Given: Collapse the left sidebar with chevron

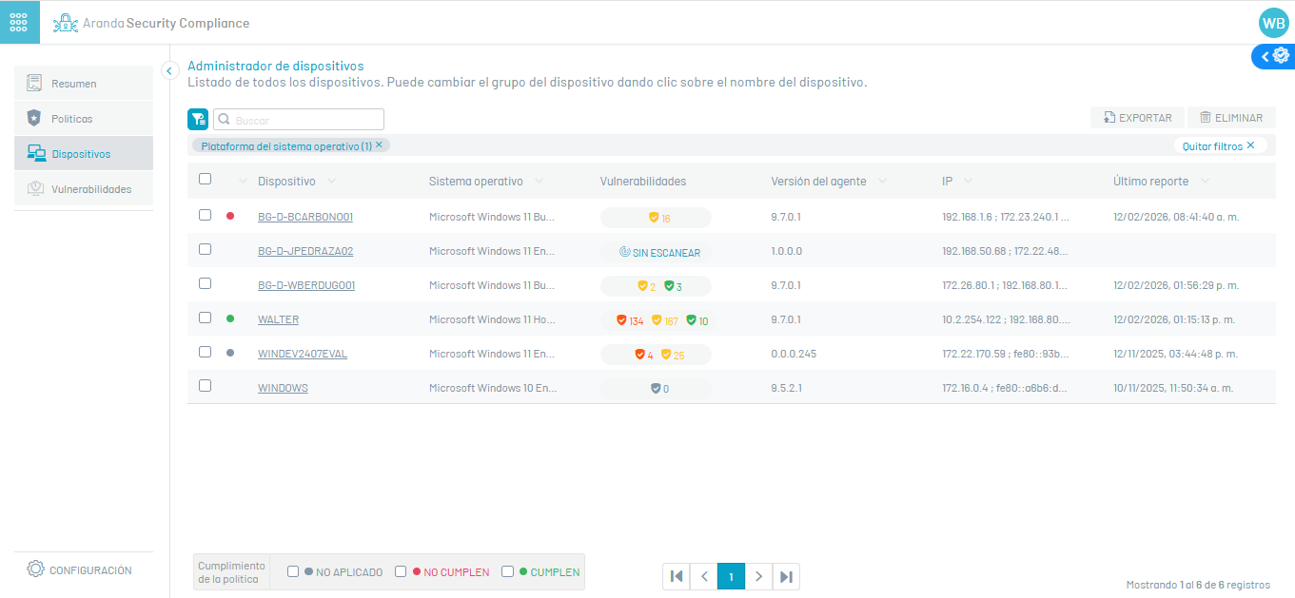Looking at the screenshot, I should point(169,70).
